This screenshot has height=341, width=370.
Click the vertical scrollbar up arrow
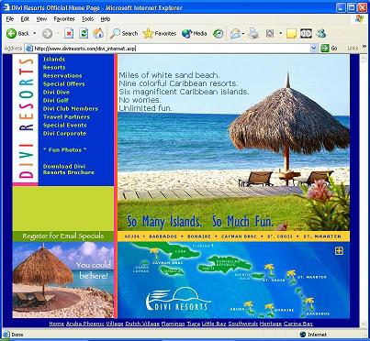(x=364, y=58)
